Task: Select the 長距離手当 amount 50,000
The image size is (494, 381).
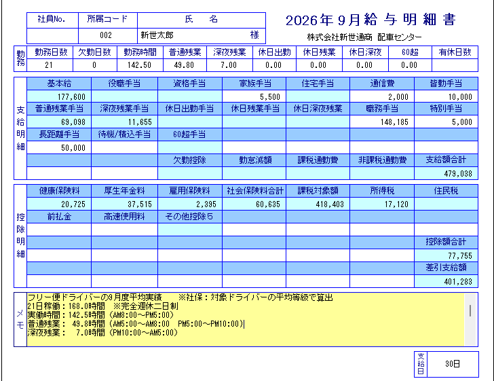Action: (59, 147)
